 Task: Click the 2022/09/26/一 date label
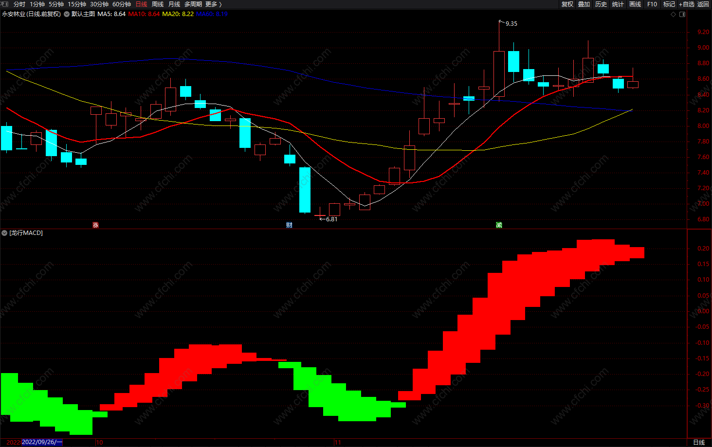pos(42,442)
